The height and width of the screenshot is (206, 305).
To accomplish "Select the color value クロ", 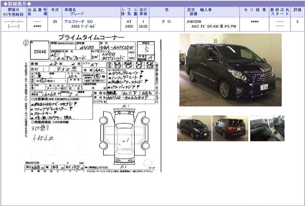I will [167, 22].
